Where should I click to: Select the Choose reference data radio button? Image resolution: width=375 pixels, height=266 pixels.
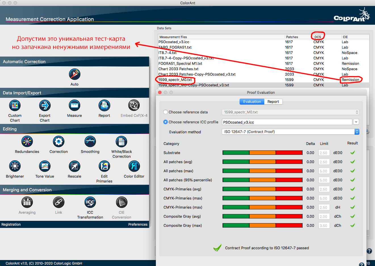point(165,112)
